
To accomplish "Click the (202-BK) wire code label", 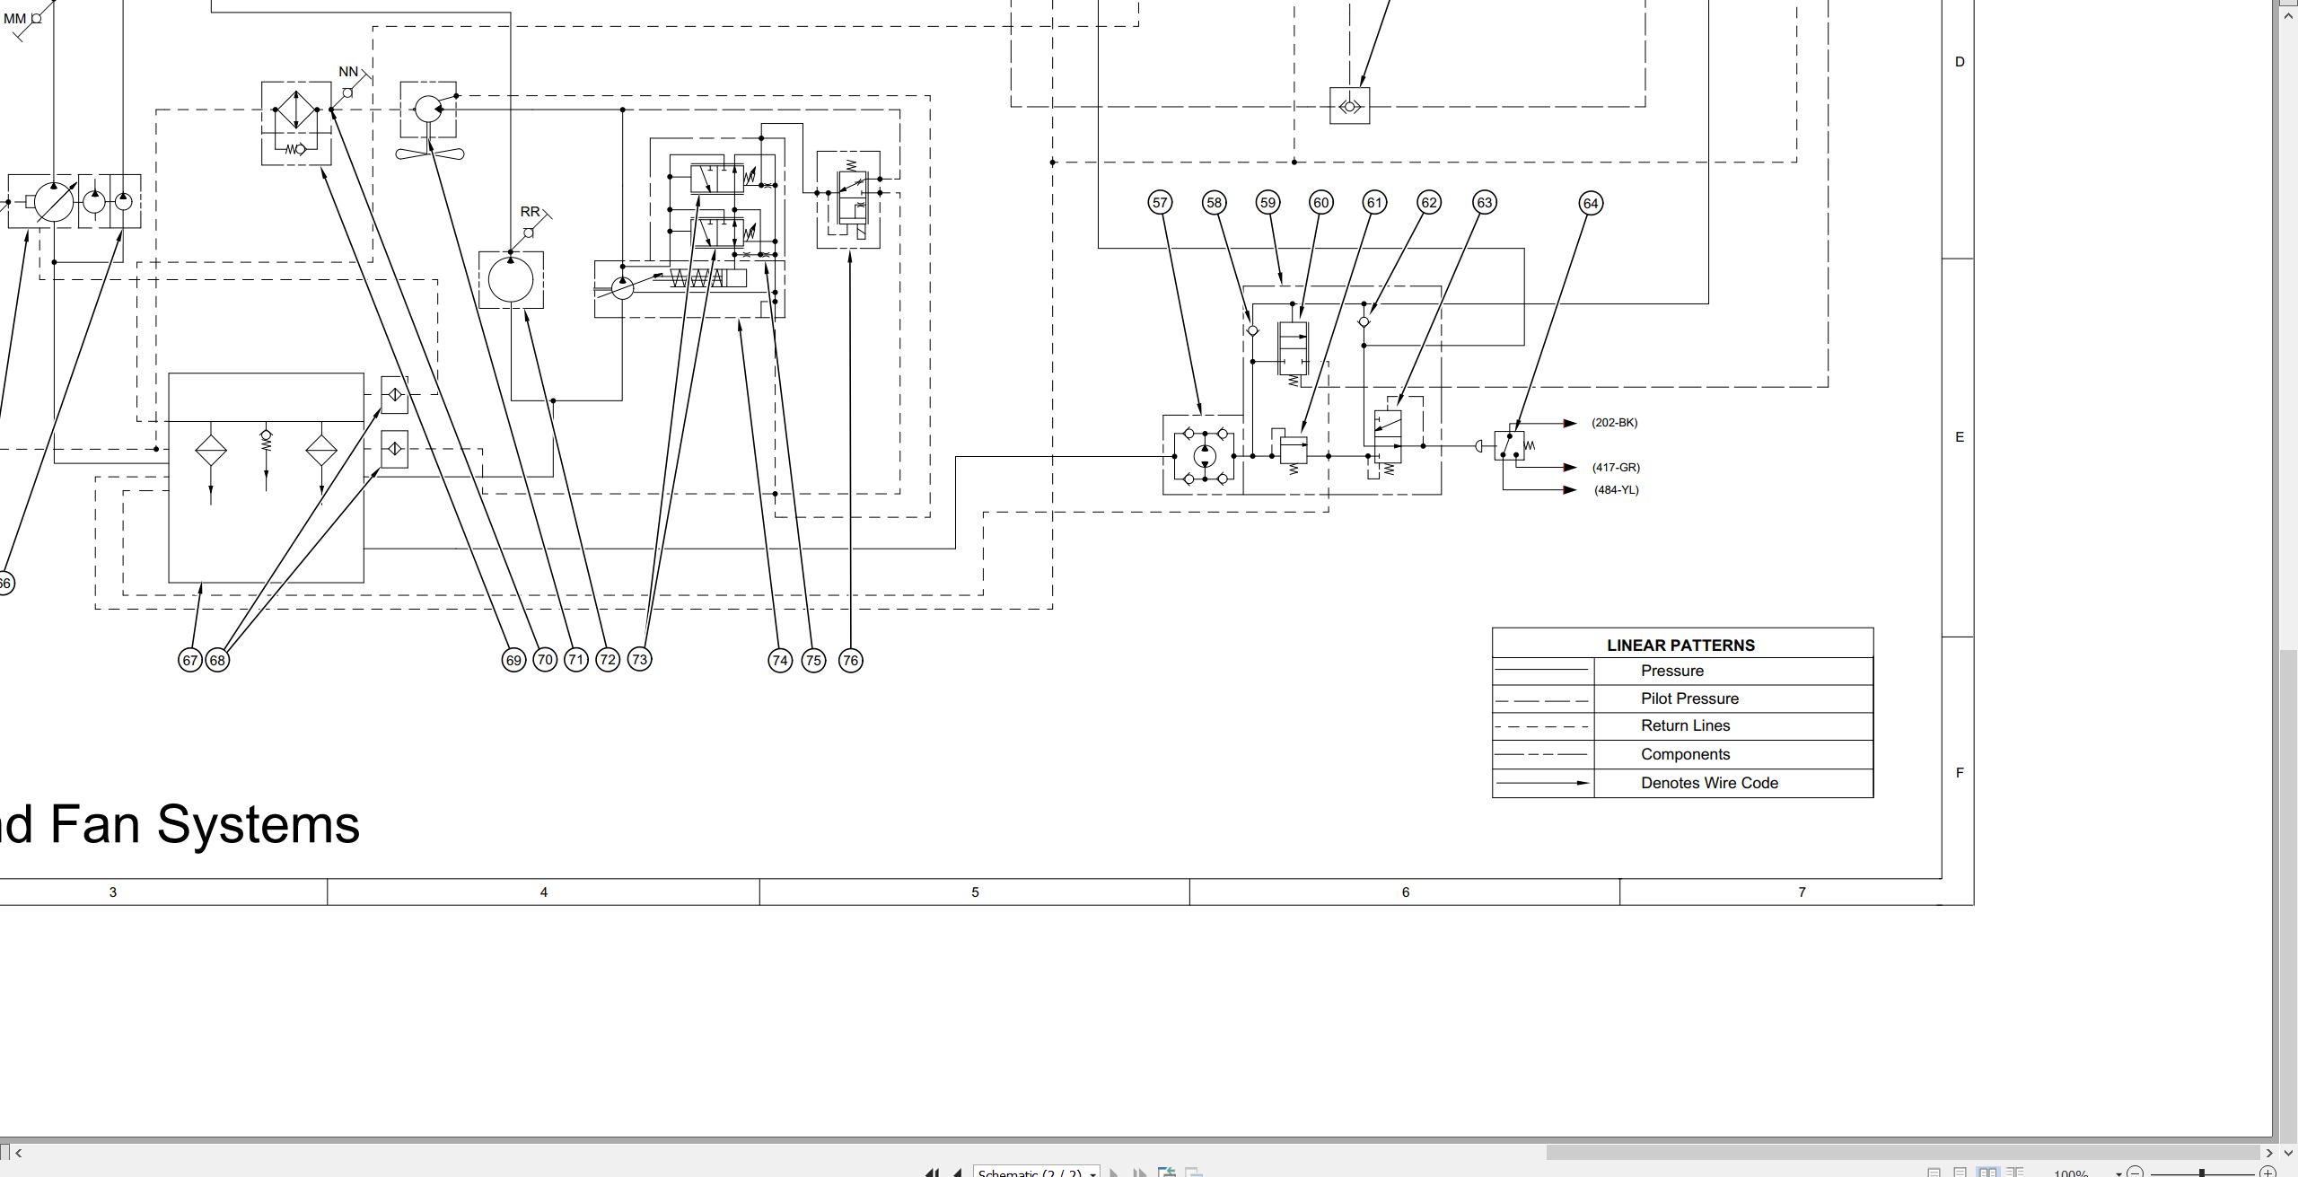I will [x=1614, y=423].
